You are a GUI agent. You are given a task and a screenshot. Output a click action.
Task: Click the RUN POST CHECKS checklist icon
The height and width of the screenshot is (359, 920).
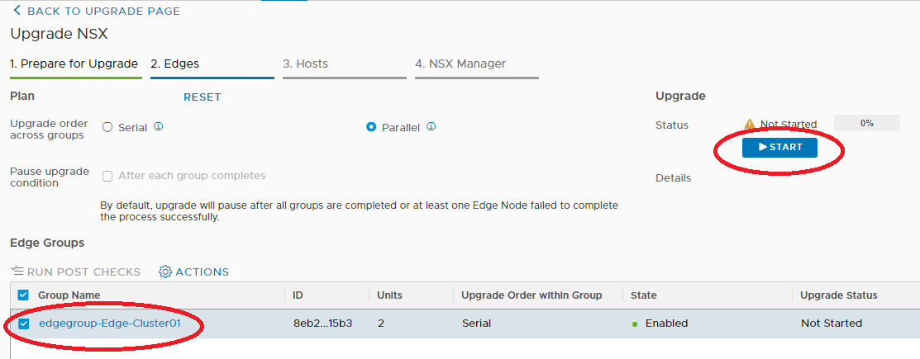[x=17, y=272]
